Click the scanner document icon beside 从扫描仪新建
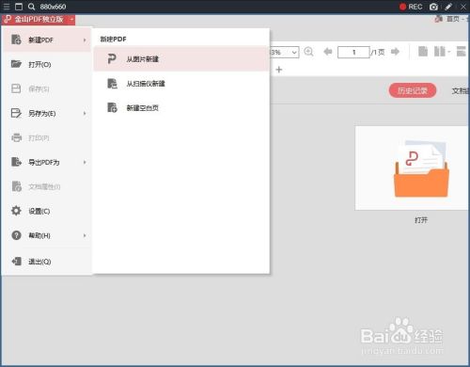Screen dimensions: 470x367 pos(112,84)
